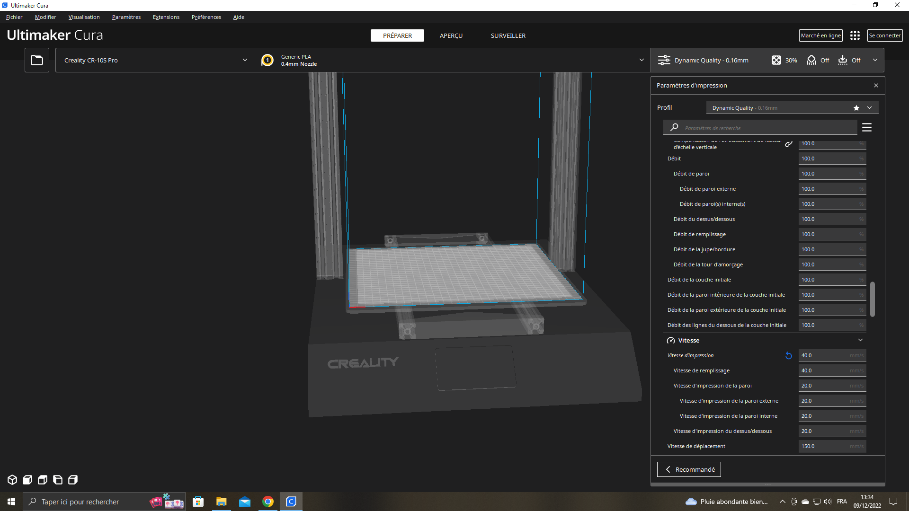
Task: Click the Marché en ligne button
Action: point(821,35)
